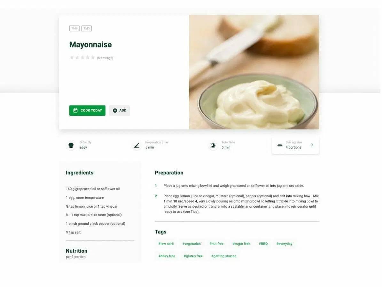Click the serving size dish icon

click(x=280, y=145)
